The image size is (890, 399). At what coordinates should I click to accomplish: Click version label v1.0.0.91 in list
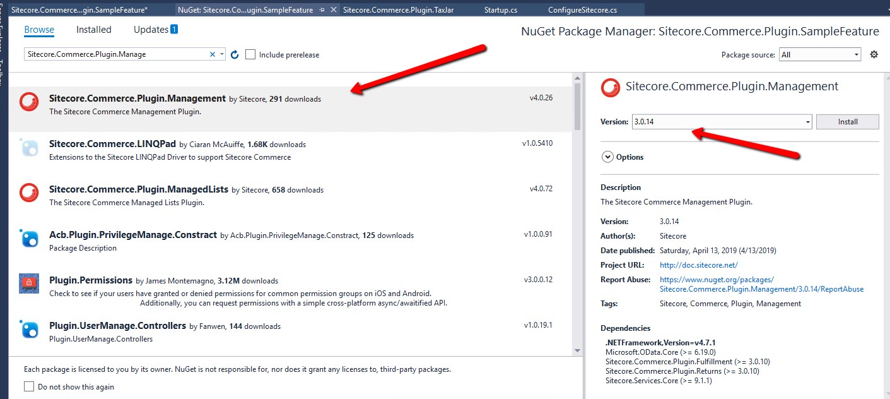click(x=538, y=234)
